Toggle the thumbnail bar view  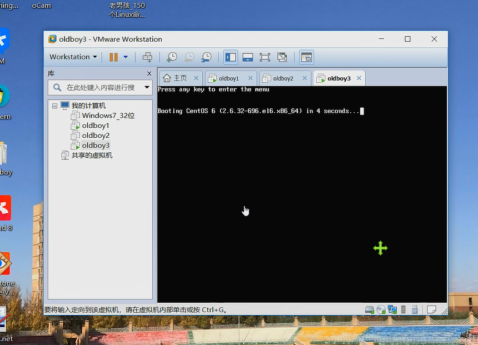click(247, 57)
